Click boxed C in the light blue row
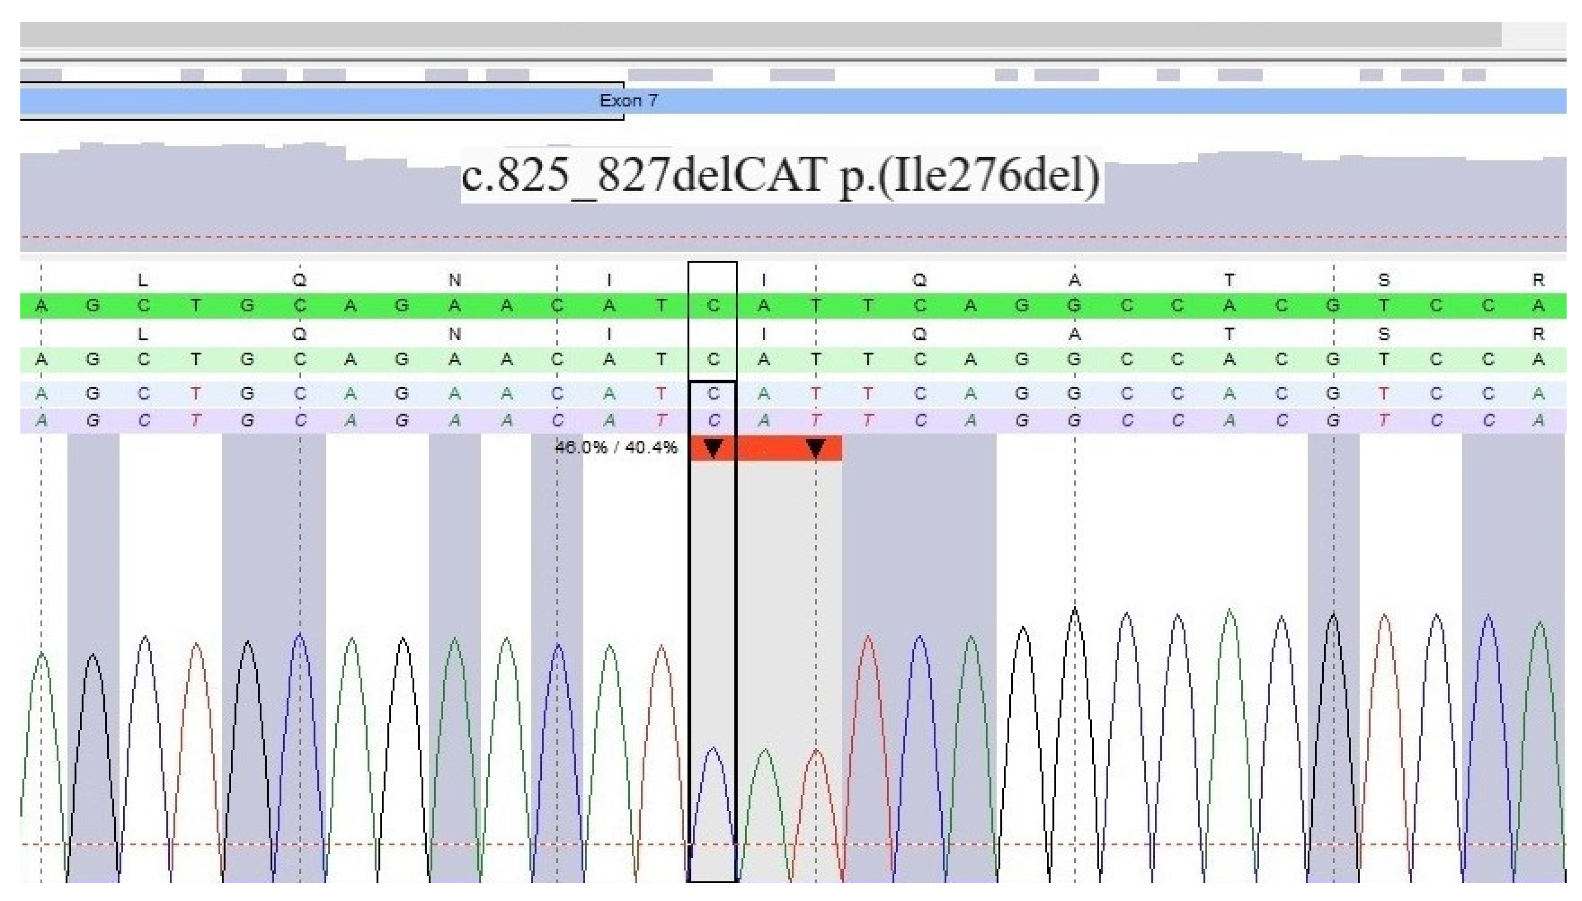The image size is (1582, 901). tap(713, 394)
